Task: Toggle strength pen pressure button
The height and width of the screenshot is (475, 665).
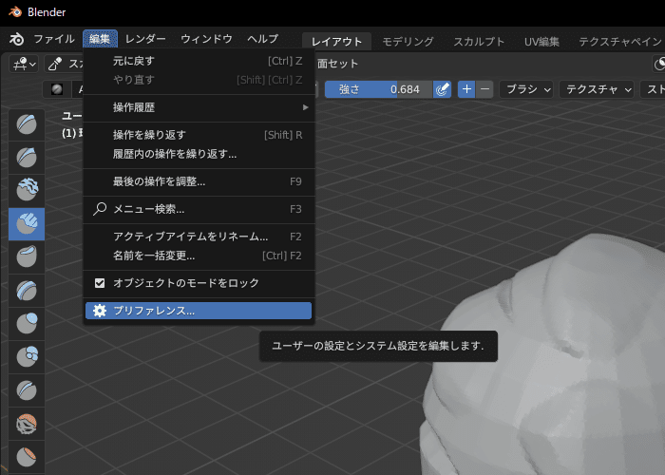Action: [x=442, y=89]
